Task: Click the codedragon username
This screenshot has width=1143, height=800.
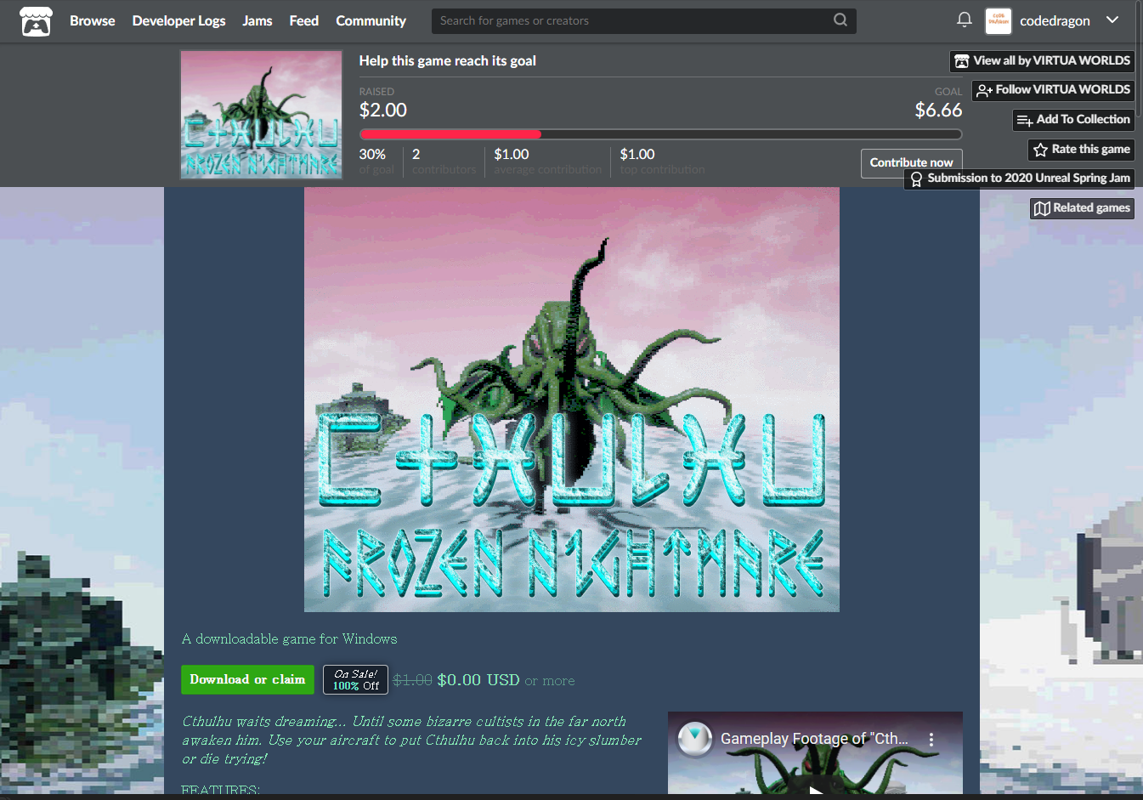Action: [1055, 20]
